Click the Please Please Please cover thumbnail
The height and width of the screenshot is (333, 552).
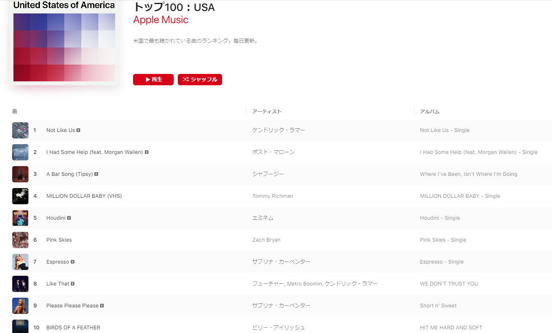click(20, 306)
